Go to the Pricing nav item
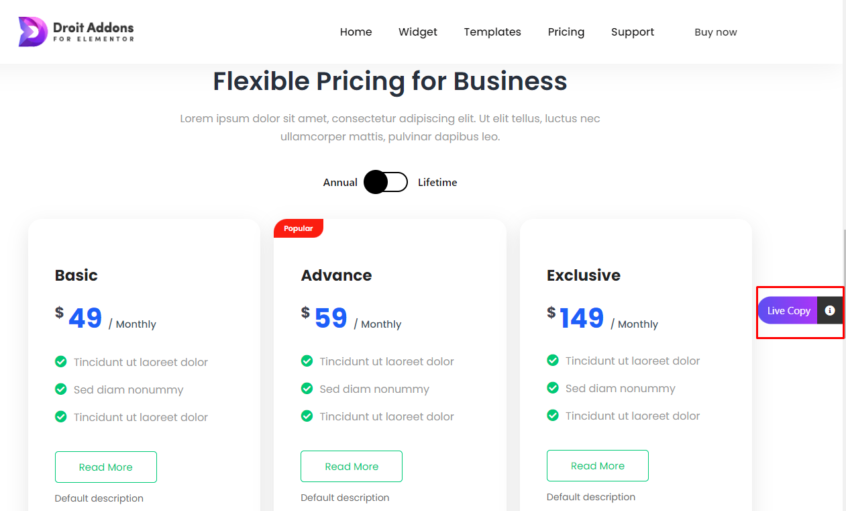The width and height of the screenshot is (846, 511). point(566,32)
